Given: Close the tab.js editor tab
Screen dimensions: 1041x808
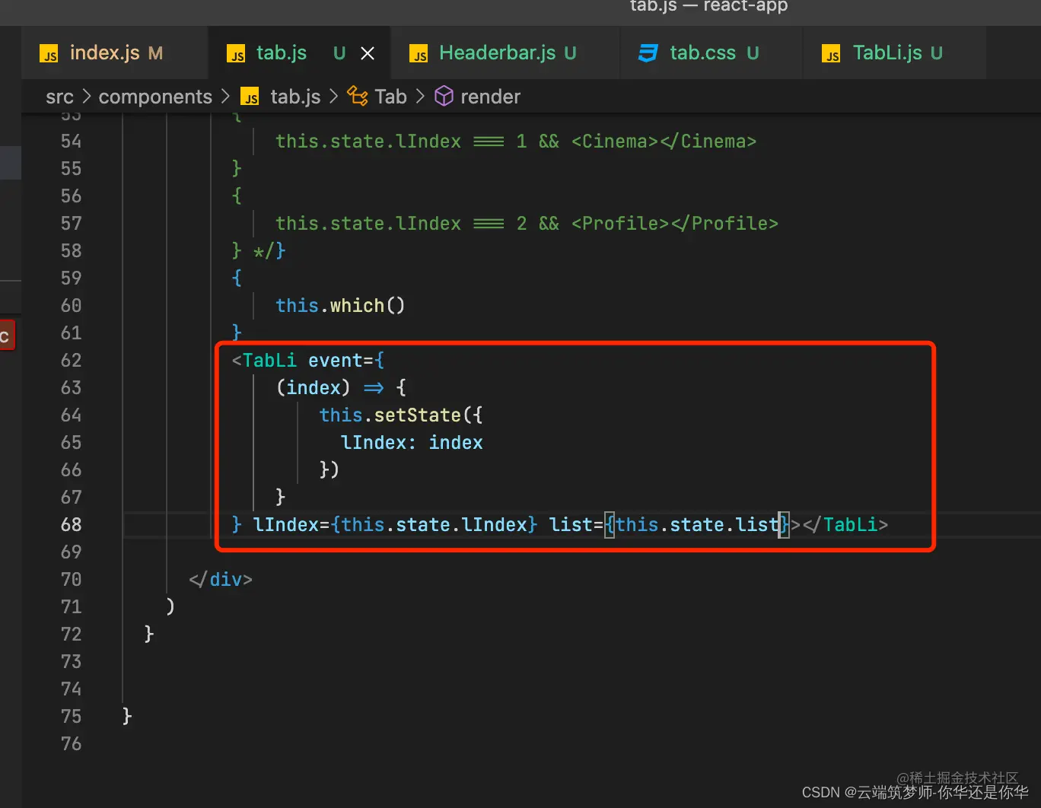Looking at the screenshot, I should (x=368, y=53).
